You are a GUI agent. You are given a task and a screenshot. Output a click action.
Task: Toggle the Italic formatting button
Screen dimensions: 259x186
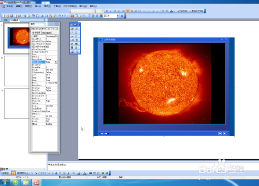111,11
